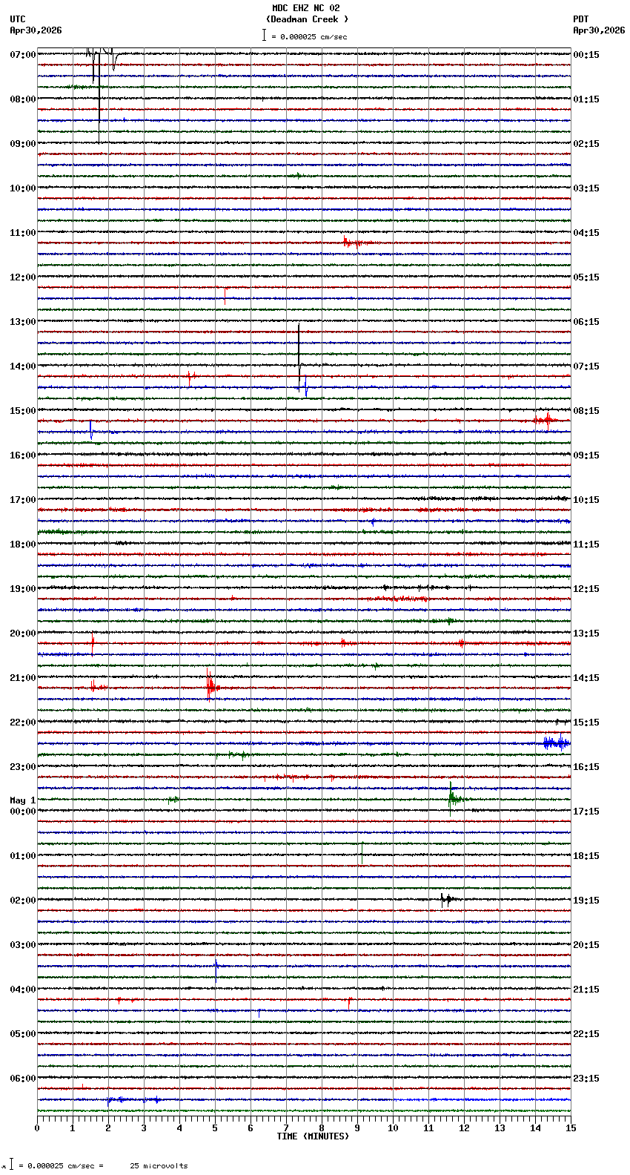Click the 17:00 UTC row label
Screen dimensions: 630x1175
point(22,500)
